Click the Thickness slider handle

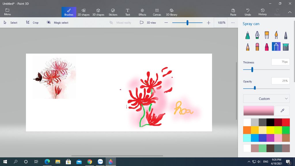click(x=252, y=70)
